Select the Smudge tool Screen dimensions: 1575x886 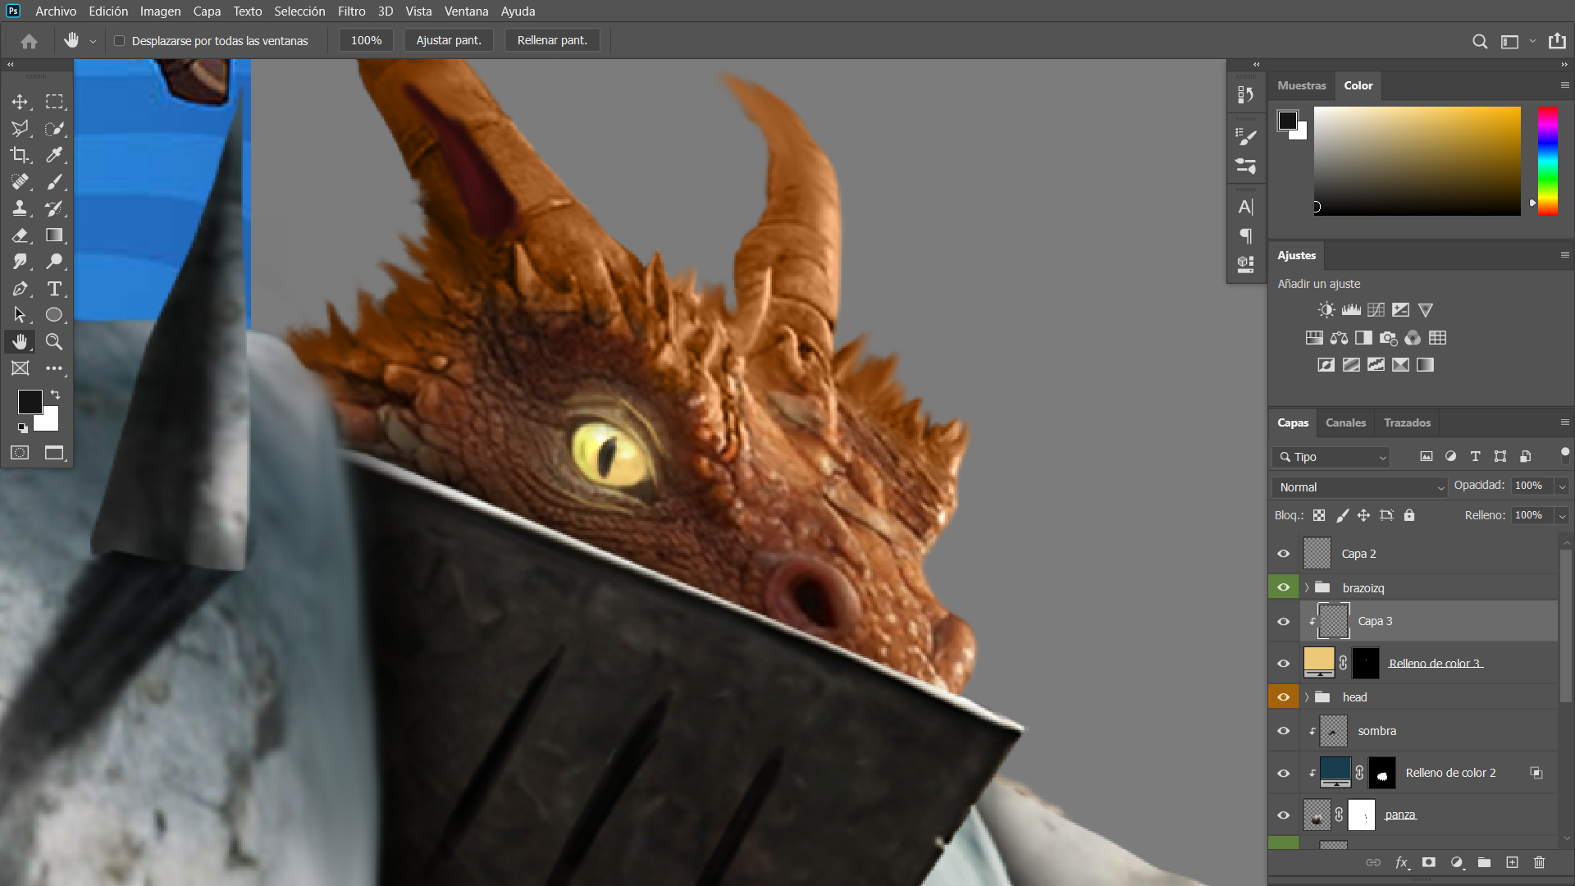20,262
